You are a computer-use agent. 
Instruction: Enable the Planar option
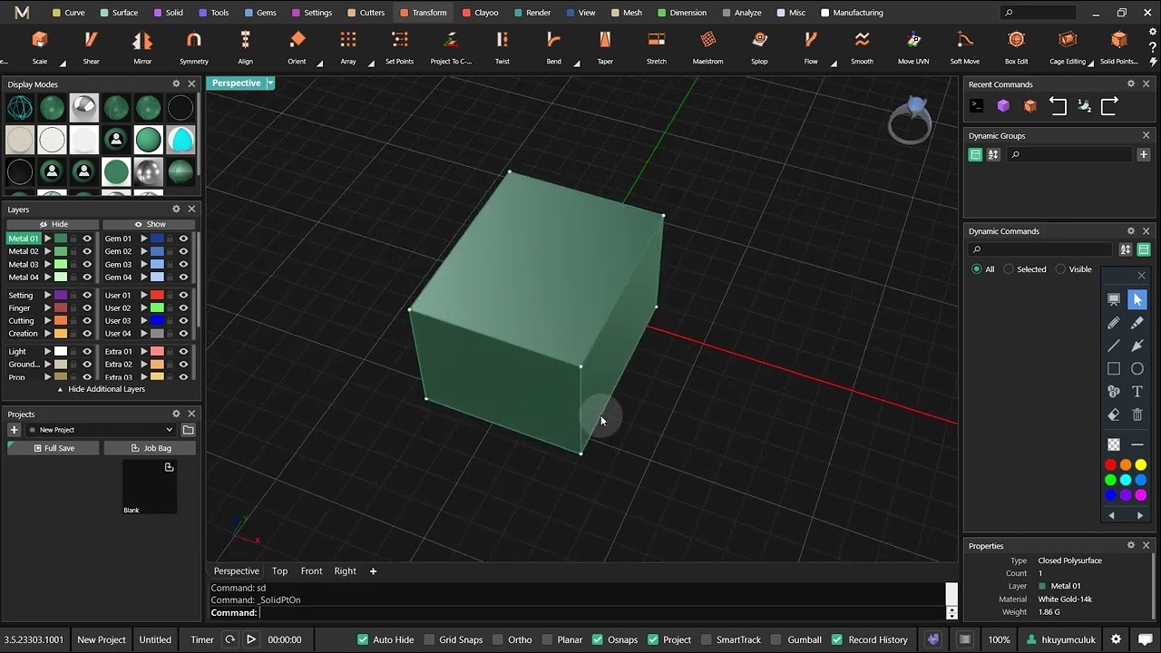[x=547, y=639]
